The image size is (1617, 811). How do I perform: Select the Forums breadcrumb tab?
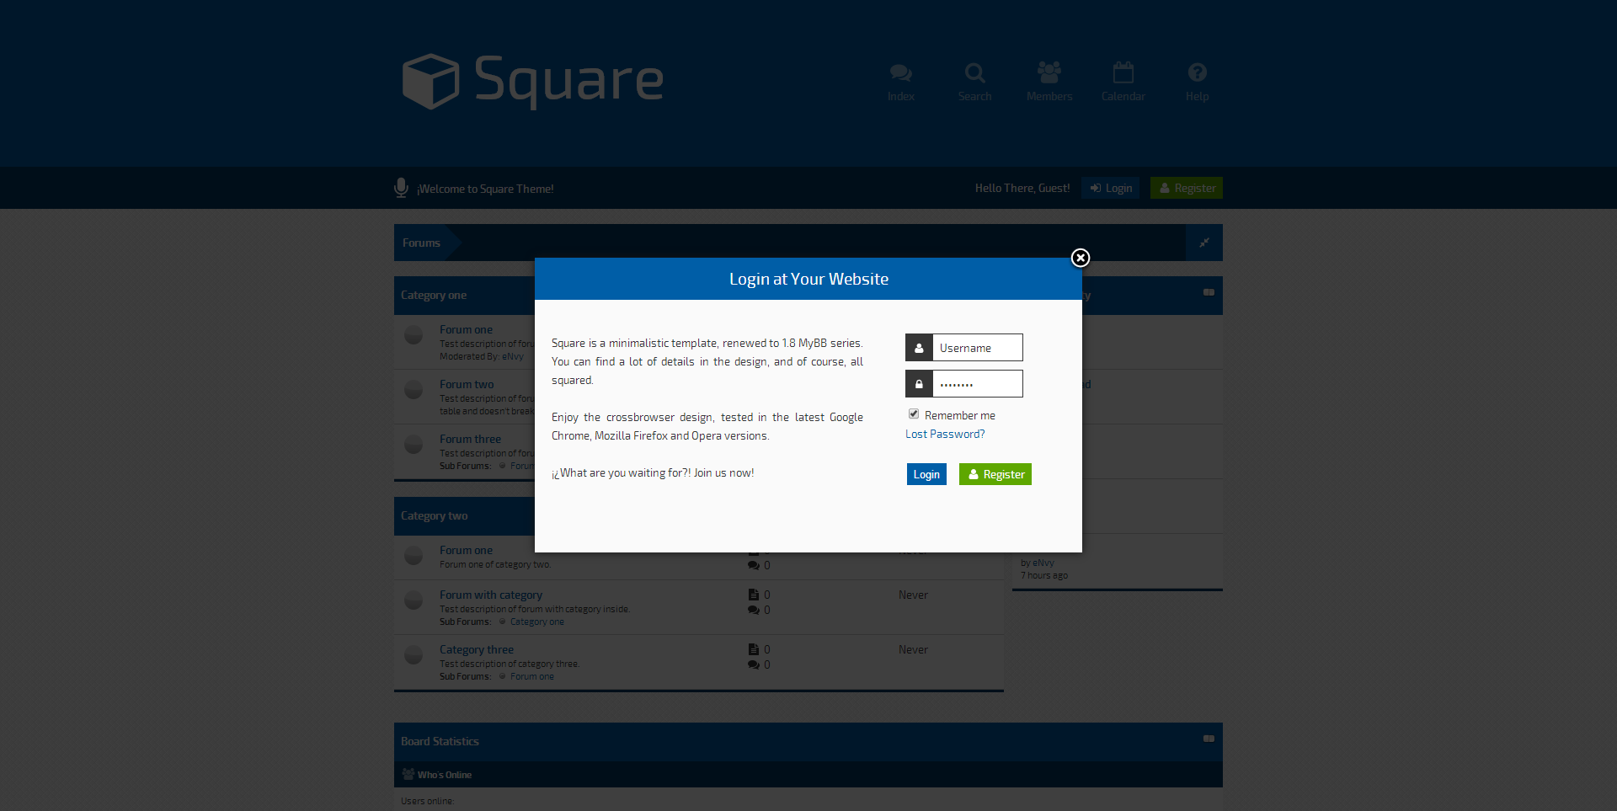[x=421, y=243]
